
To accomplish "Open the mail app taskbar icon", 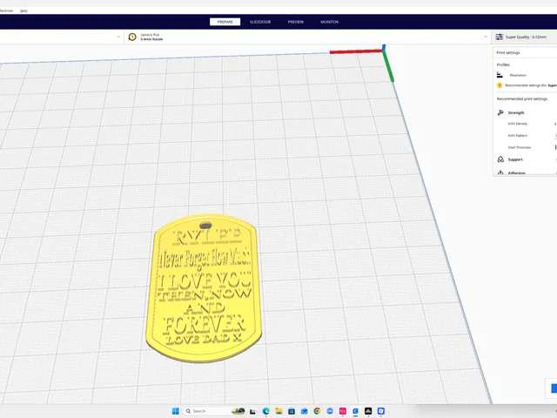I will pos(305,411).
